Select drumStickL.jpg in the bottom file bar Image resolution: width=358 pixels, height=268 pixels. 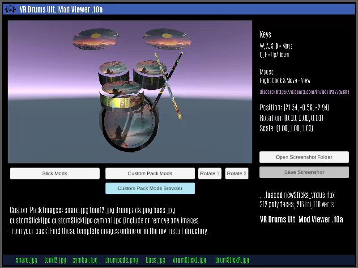(x=189, y=260)
